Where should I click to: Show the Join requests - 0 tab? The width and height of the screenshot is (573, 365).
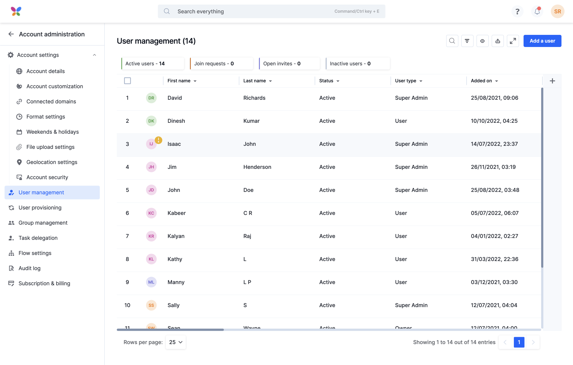coord(221,63)
